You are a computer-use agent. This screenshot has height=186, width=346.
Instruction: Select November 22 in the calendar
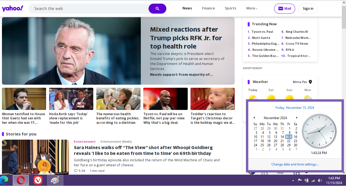click(289, 141)
